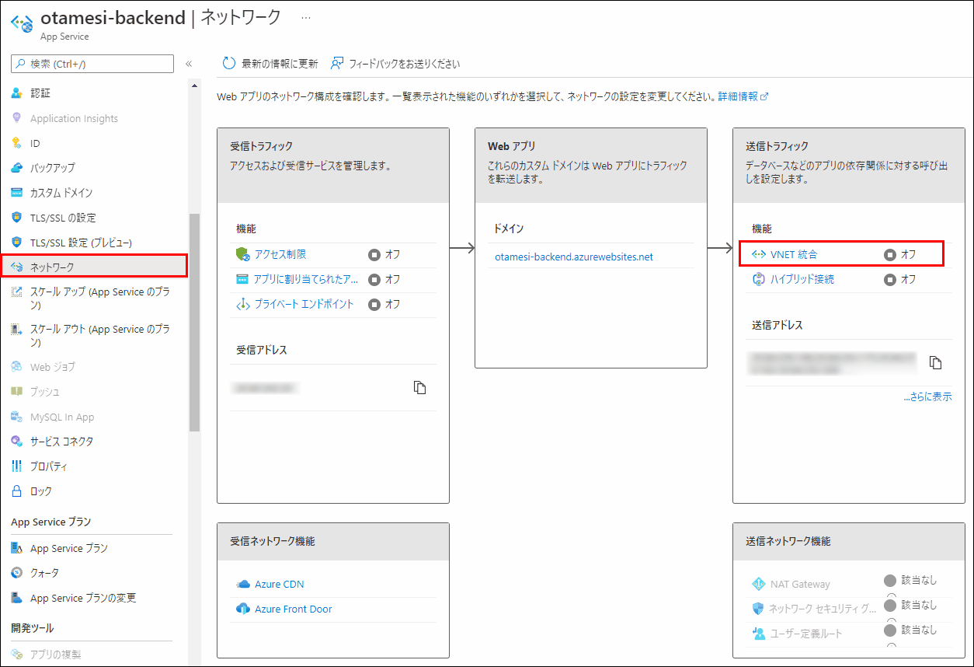
Task: Focus the 検索 (Ctrl+/) search field
Action: click(x=92, y=64)
